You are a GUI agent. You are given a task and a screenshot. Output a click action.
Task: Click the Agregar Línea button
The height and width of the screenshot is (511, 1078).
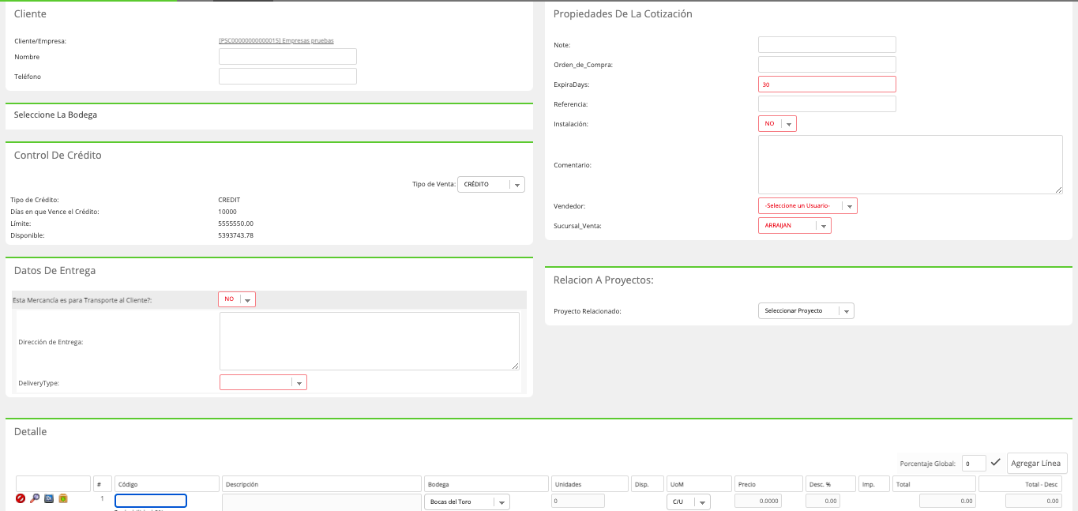click(1037, 463)
